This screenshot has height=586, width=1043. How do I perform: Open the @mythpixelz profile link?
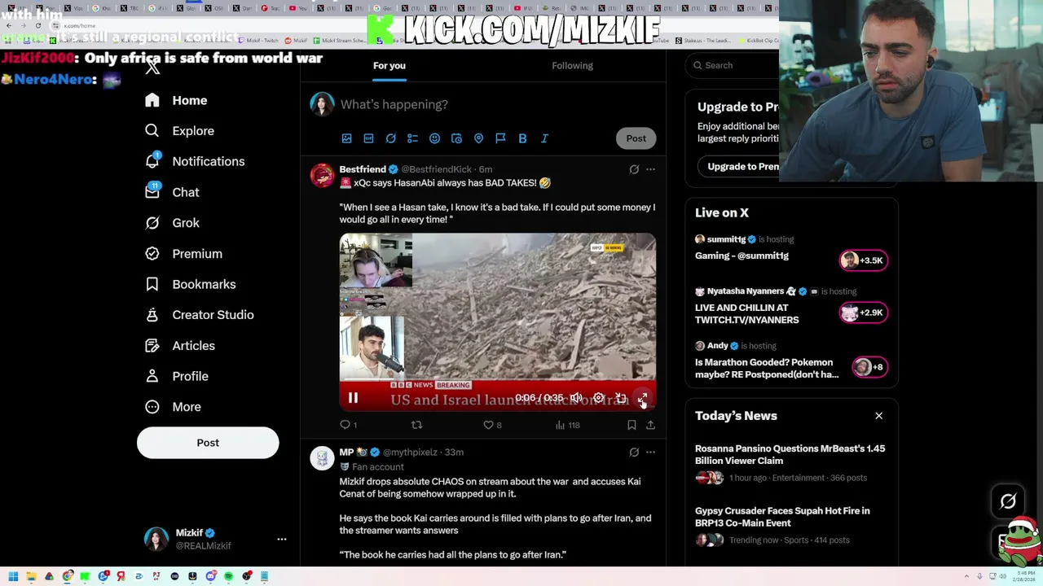(x=410, y=453)
